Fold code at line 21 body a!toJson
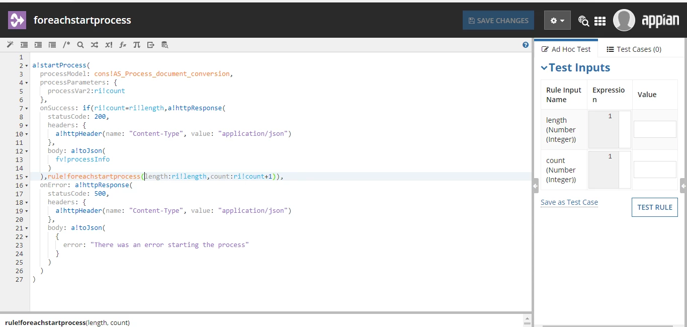 coord(27,228)
